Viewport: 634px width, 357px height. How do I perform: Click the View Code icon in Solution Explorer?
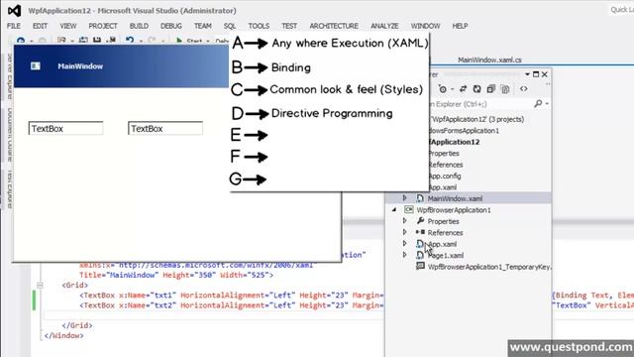524,89
